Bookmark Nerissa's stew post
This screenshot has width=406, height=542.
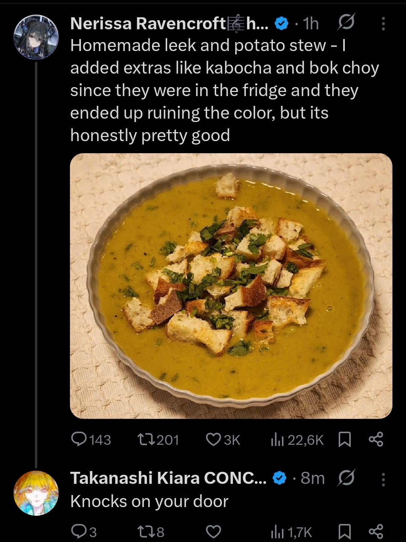345,439
